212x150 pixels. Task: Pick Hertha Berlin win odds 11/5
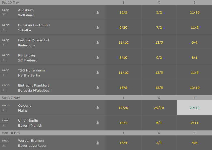(x=194, y=73)
